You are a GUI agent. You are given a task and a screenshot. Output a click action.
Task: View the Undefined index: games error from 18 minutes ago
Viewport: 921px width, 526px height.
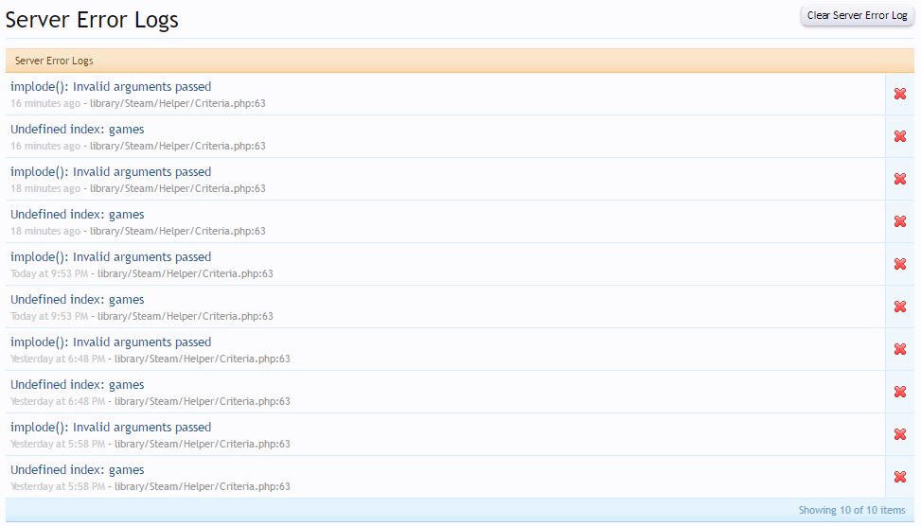[x=78, y=215]
